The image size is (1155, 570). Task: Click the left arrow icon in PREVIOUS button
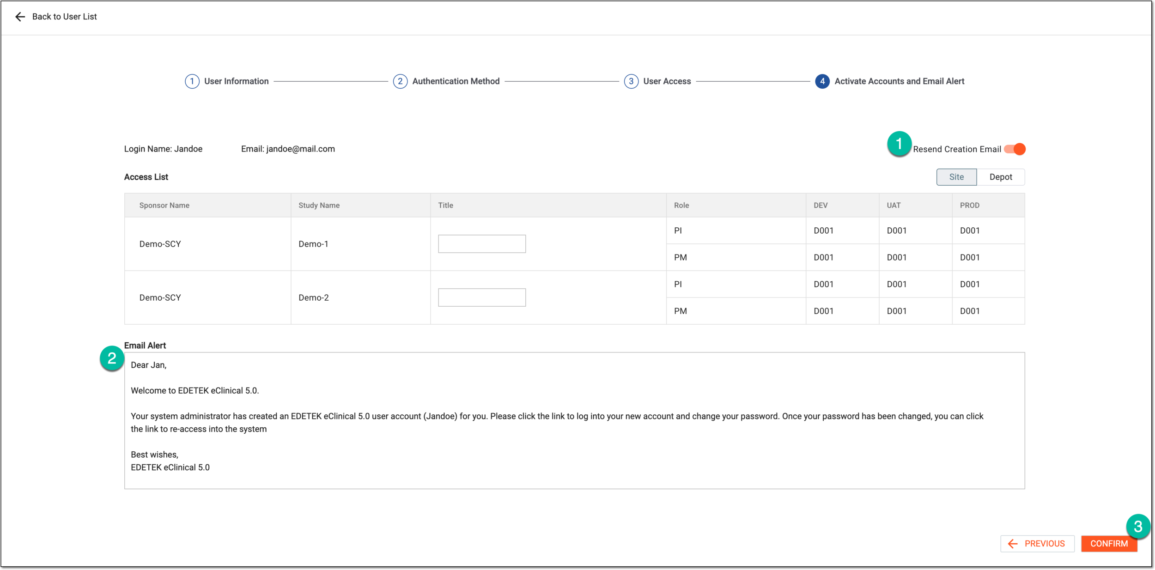(x=1013, y=544)
